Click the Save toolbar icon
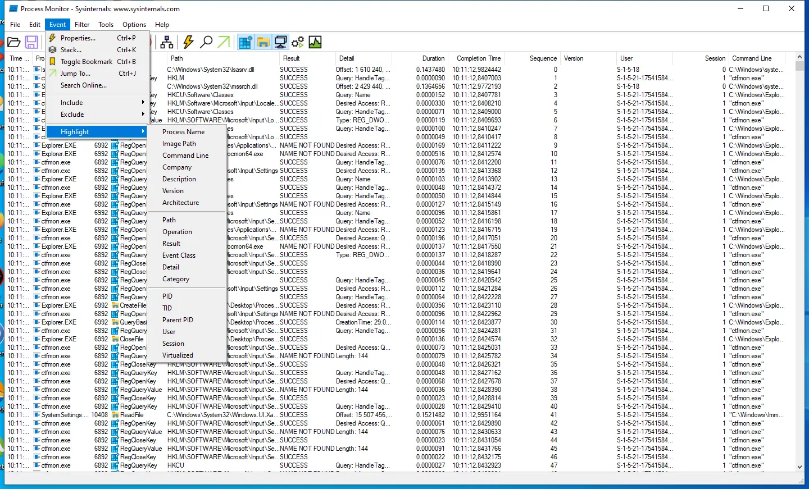 point(31,42)
